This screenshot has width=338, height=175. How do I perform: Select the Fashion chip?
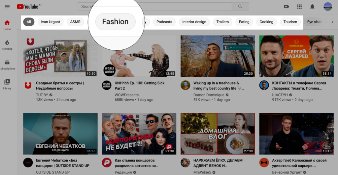coord(115,22)
